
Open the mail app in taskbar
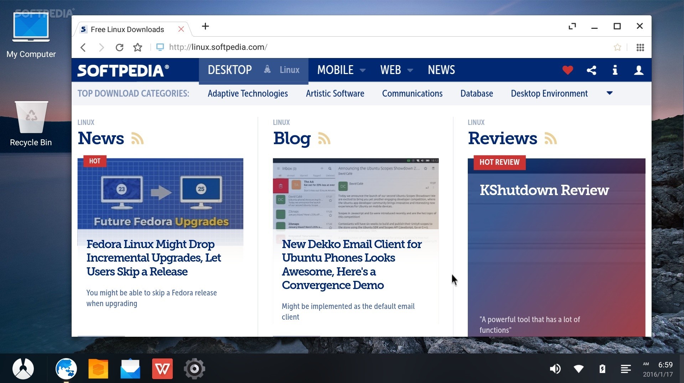point(130,368)
